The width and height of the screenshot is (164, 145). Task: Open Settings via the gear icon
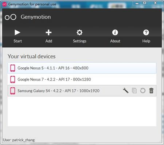point(79,32)
